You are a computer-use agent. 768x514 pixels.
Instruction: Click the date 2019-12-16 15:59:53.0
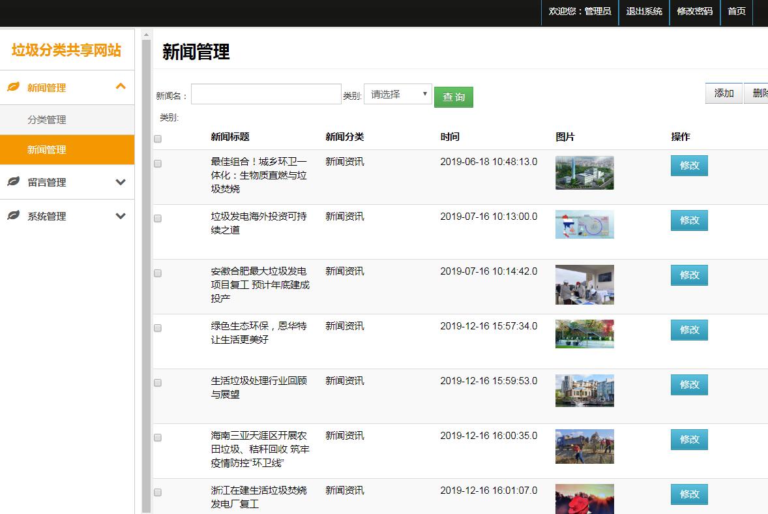(x=489, y=381)
